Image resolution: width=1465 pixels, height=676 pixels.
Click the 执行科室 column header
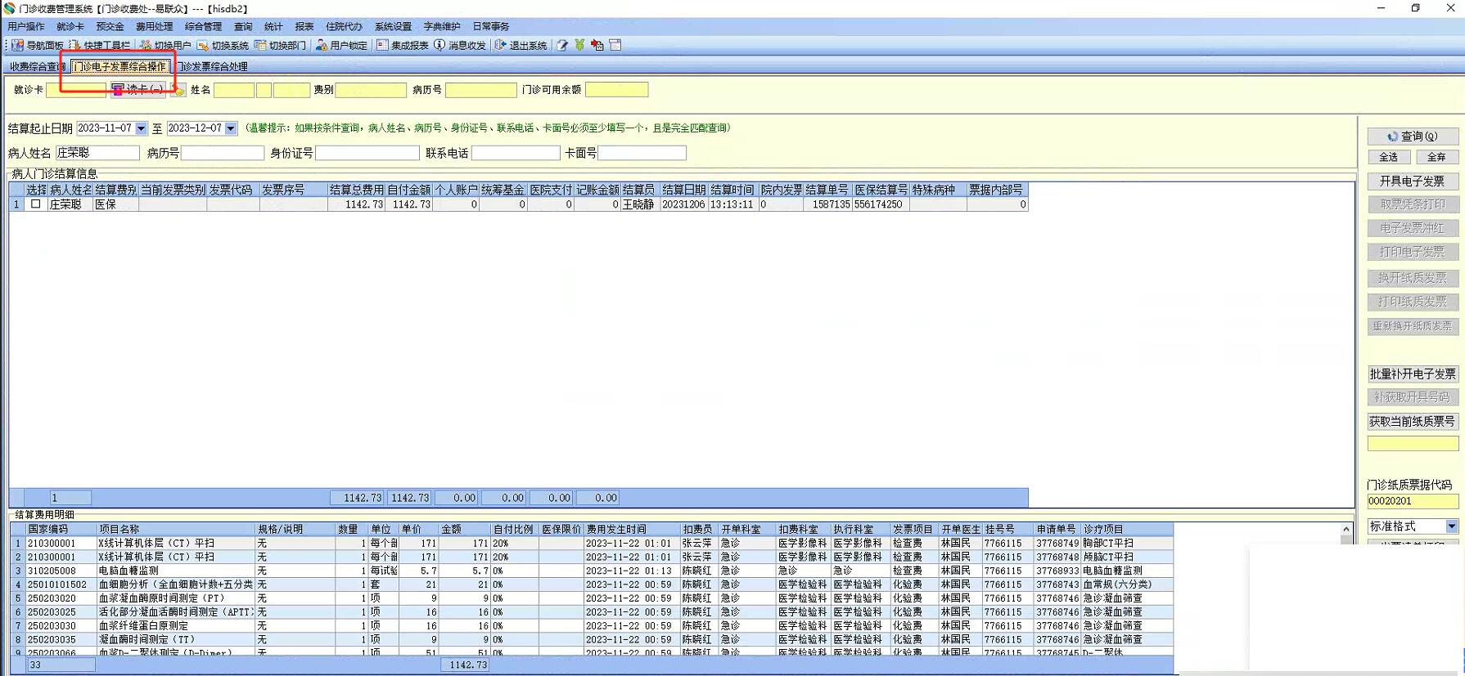click(x=860, y=529)
